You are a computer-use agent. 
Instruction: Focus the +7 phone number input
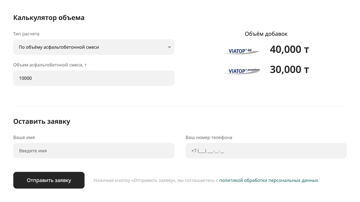click(266, 151)
